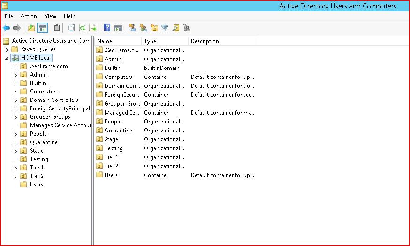This screenshot has height=246, width=410.
Task: Click 'Default container for sec...' description
Action: 223,94
